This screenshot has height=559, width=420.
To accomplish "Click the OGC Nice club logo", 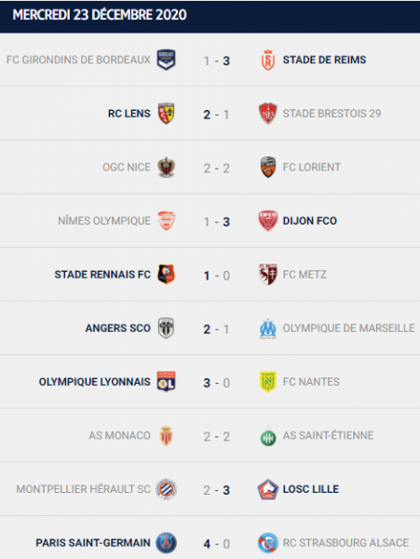I will pyautogui.click(x=166, y=167).
